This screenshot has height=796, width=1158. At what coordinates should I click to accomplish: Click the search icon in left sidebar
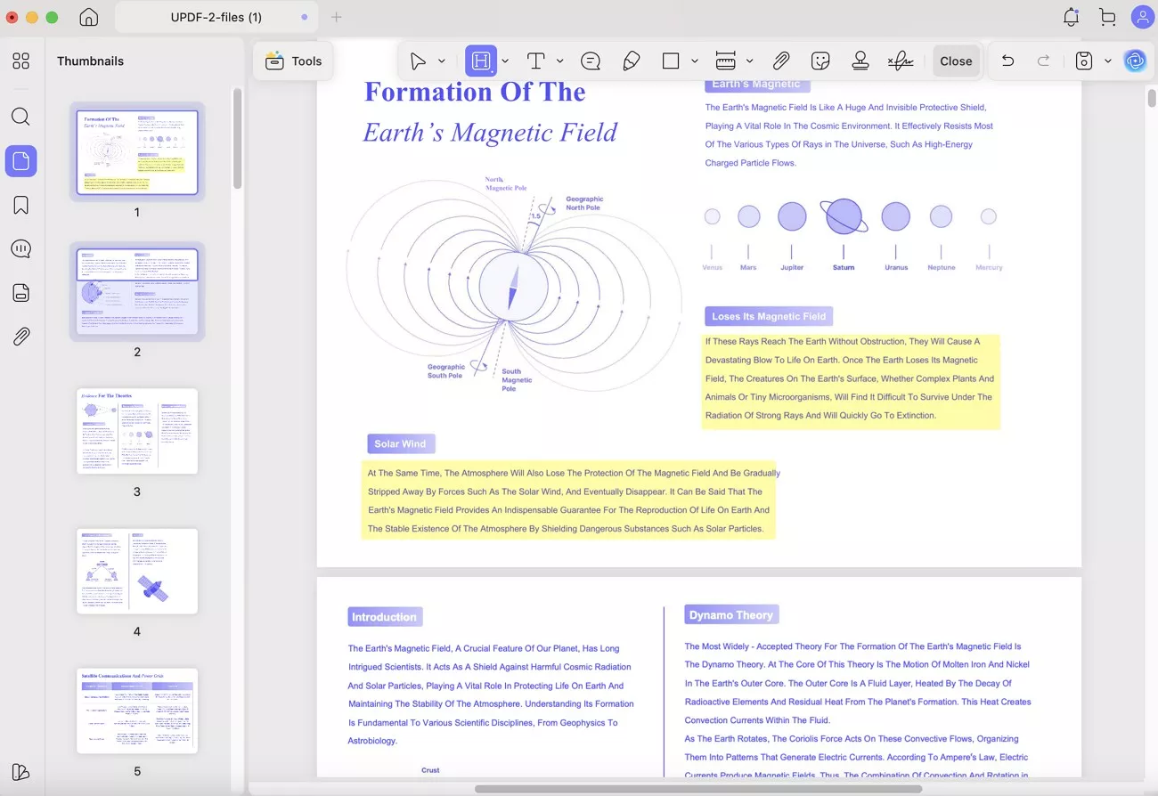21,117
